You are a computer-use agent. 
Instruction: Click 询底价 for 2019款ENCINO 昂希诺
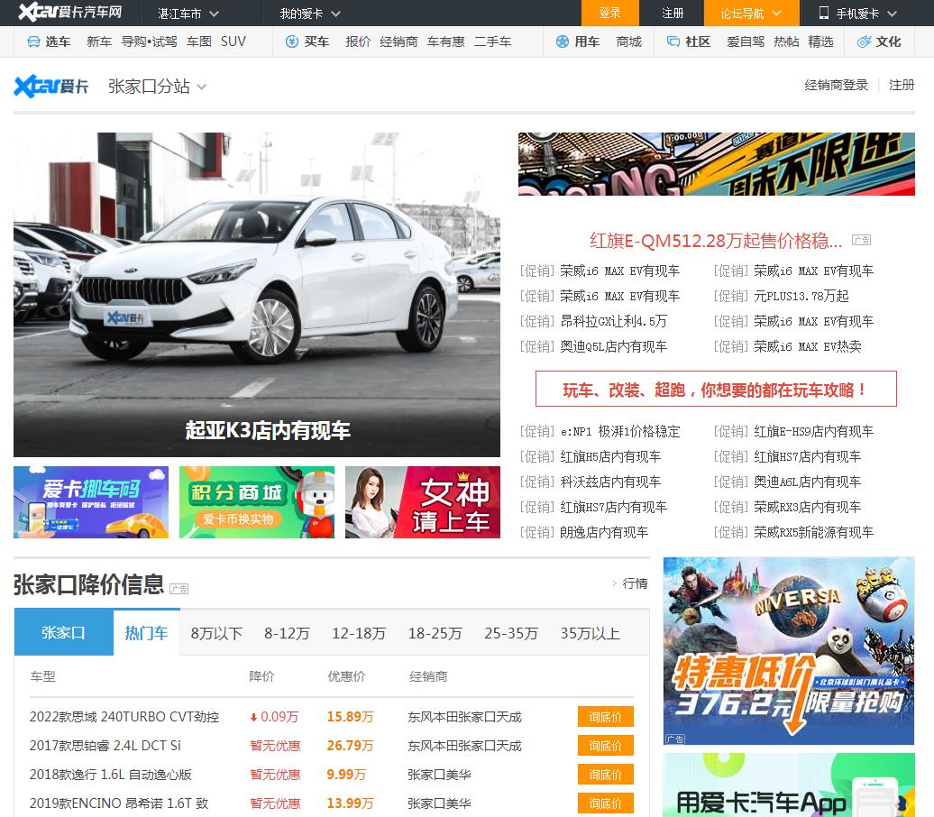coord(605,803)
